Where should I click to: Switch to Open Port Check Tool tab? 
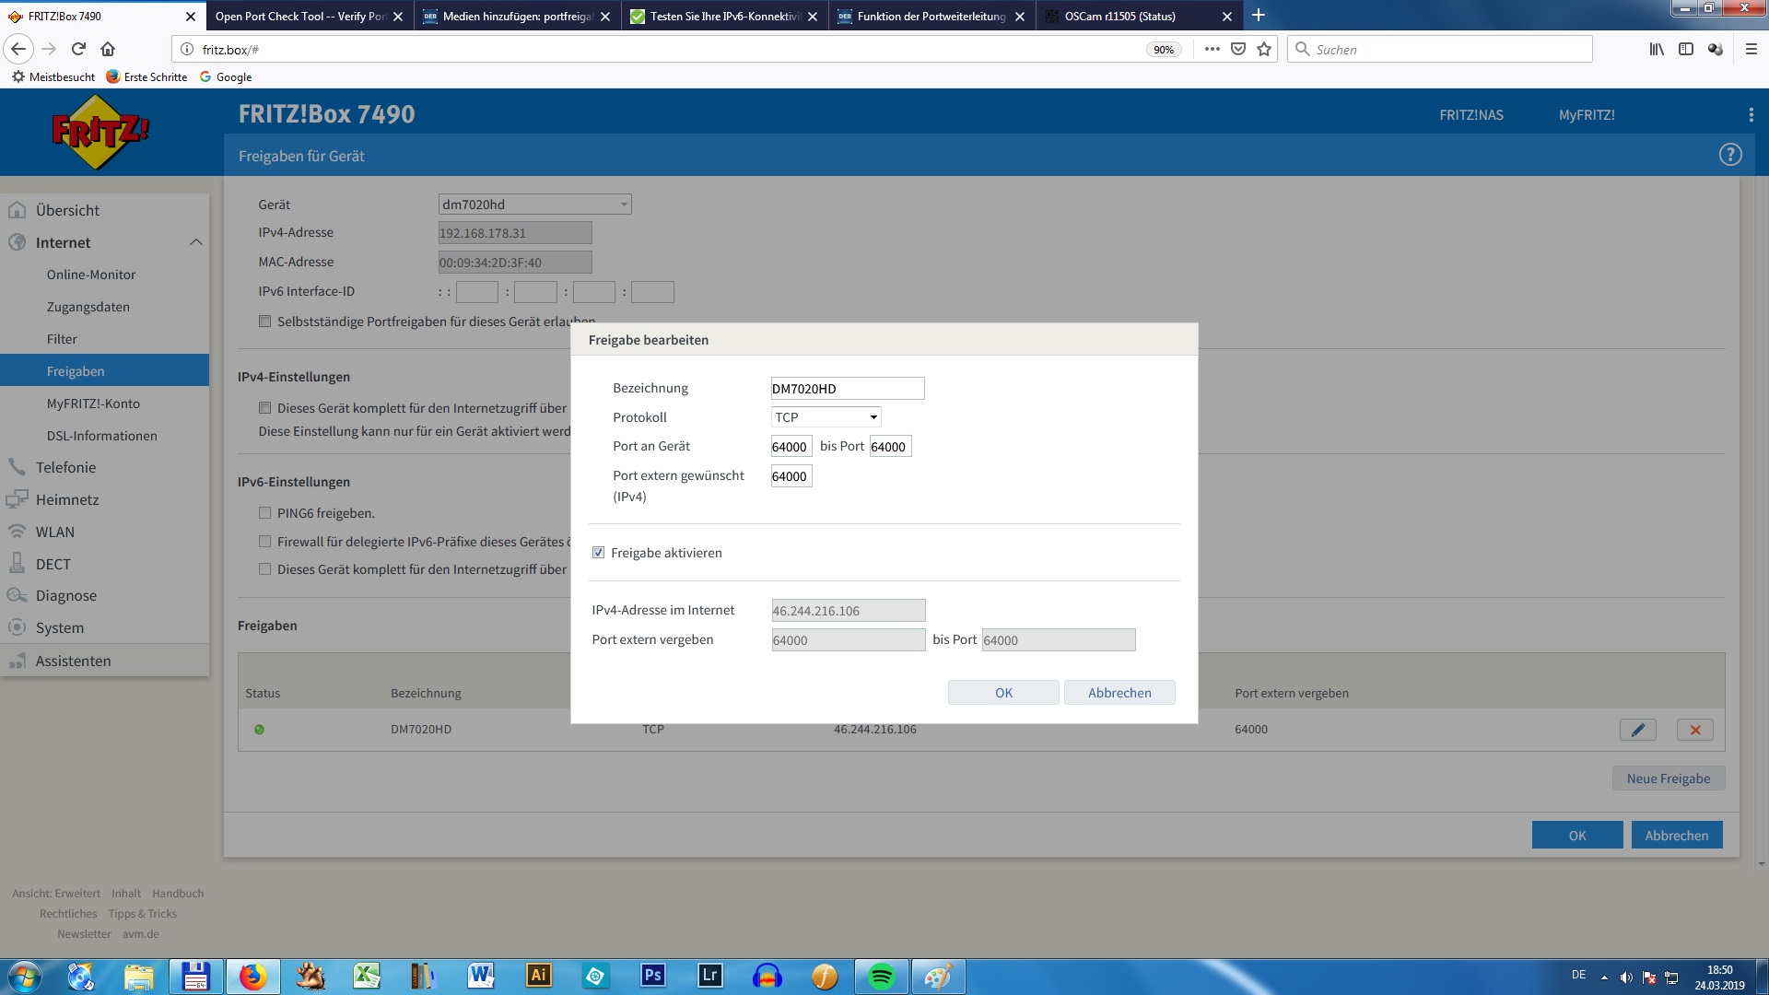pyautogui.click(x=299, y=16)
